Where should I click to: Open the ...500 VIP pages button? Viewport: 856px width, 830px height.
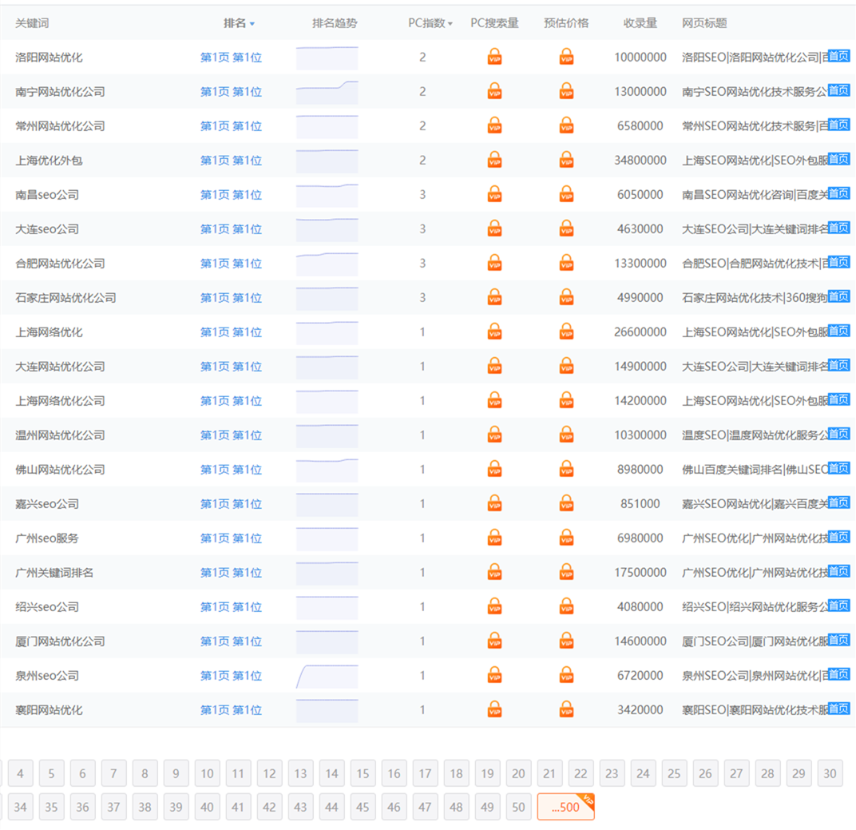click(x=565, y=807)
